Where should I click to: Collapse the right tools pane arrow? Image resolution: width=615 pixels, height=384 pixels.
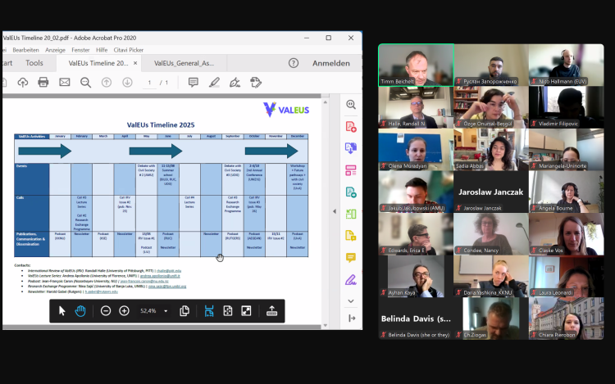(351, 318)
